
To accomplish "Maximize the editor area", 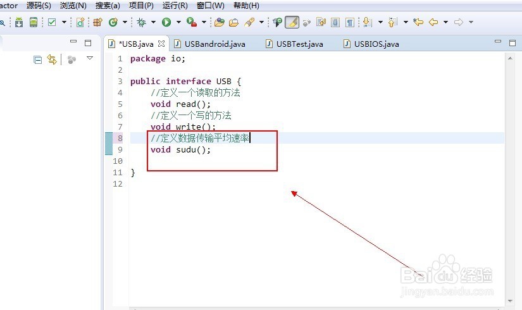I will 513,42.
